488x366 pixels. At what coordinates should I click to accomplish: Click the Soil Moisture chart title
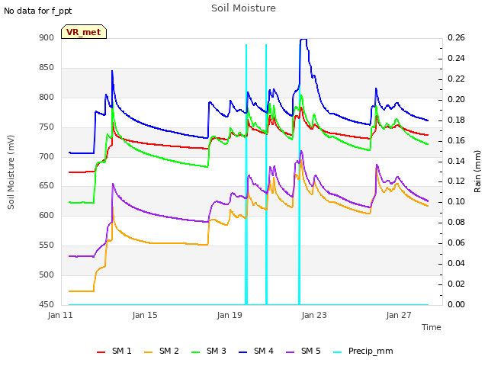(x=243, y=8)
